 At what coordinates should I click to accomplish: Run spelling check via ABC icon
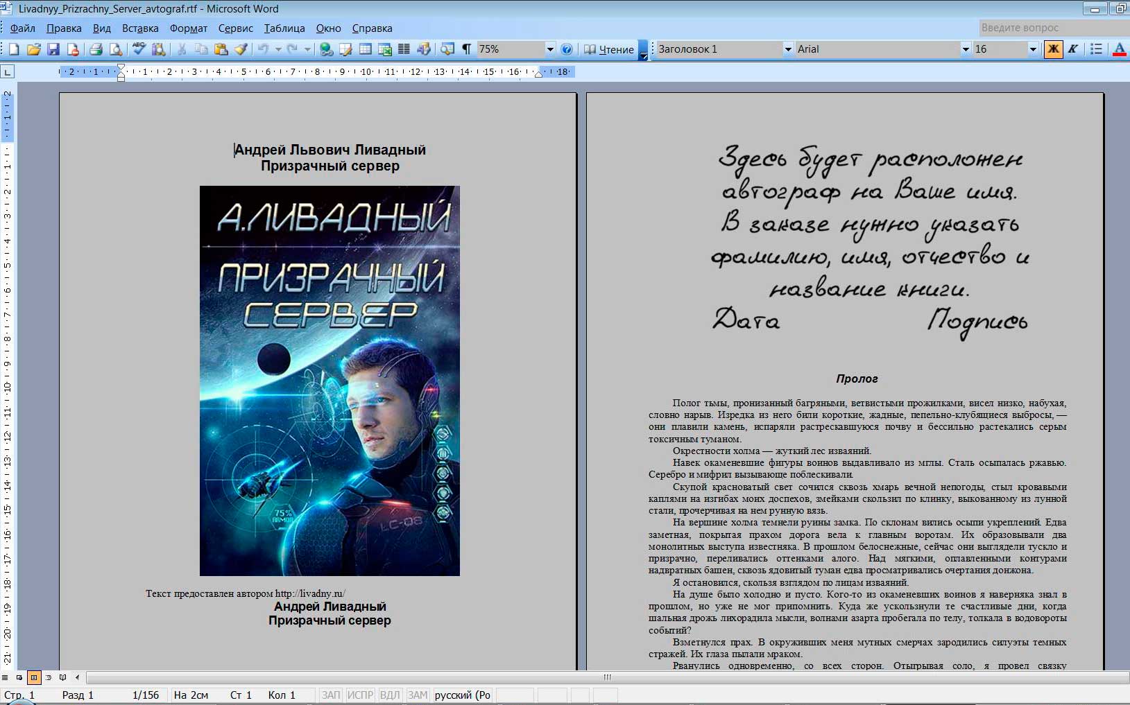point(139,49)
